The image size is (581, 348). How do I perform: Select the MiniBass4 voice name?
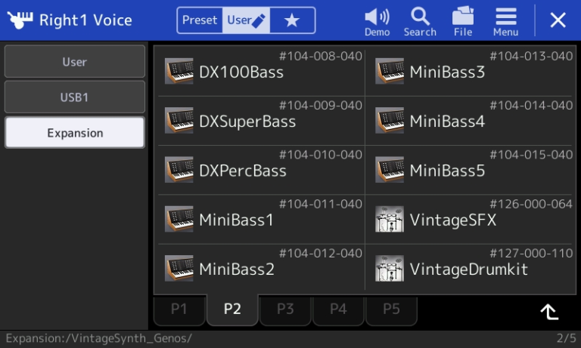(447, 122)
